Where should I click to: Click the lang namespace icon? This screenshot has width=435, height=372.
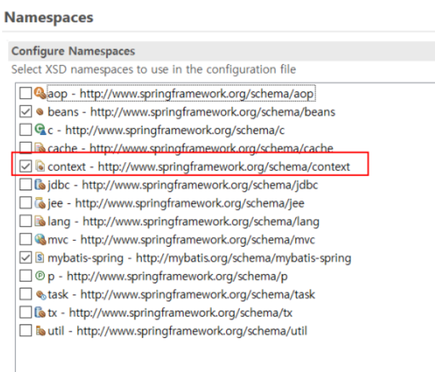pyautogui.click(x=40, y=221)
